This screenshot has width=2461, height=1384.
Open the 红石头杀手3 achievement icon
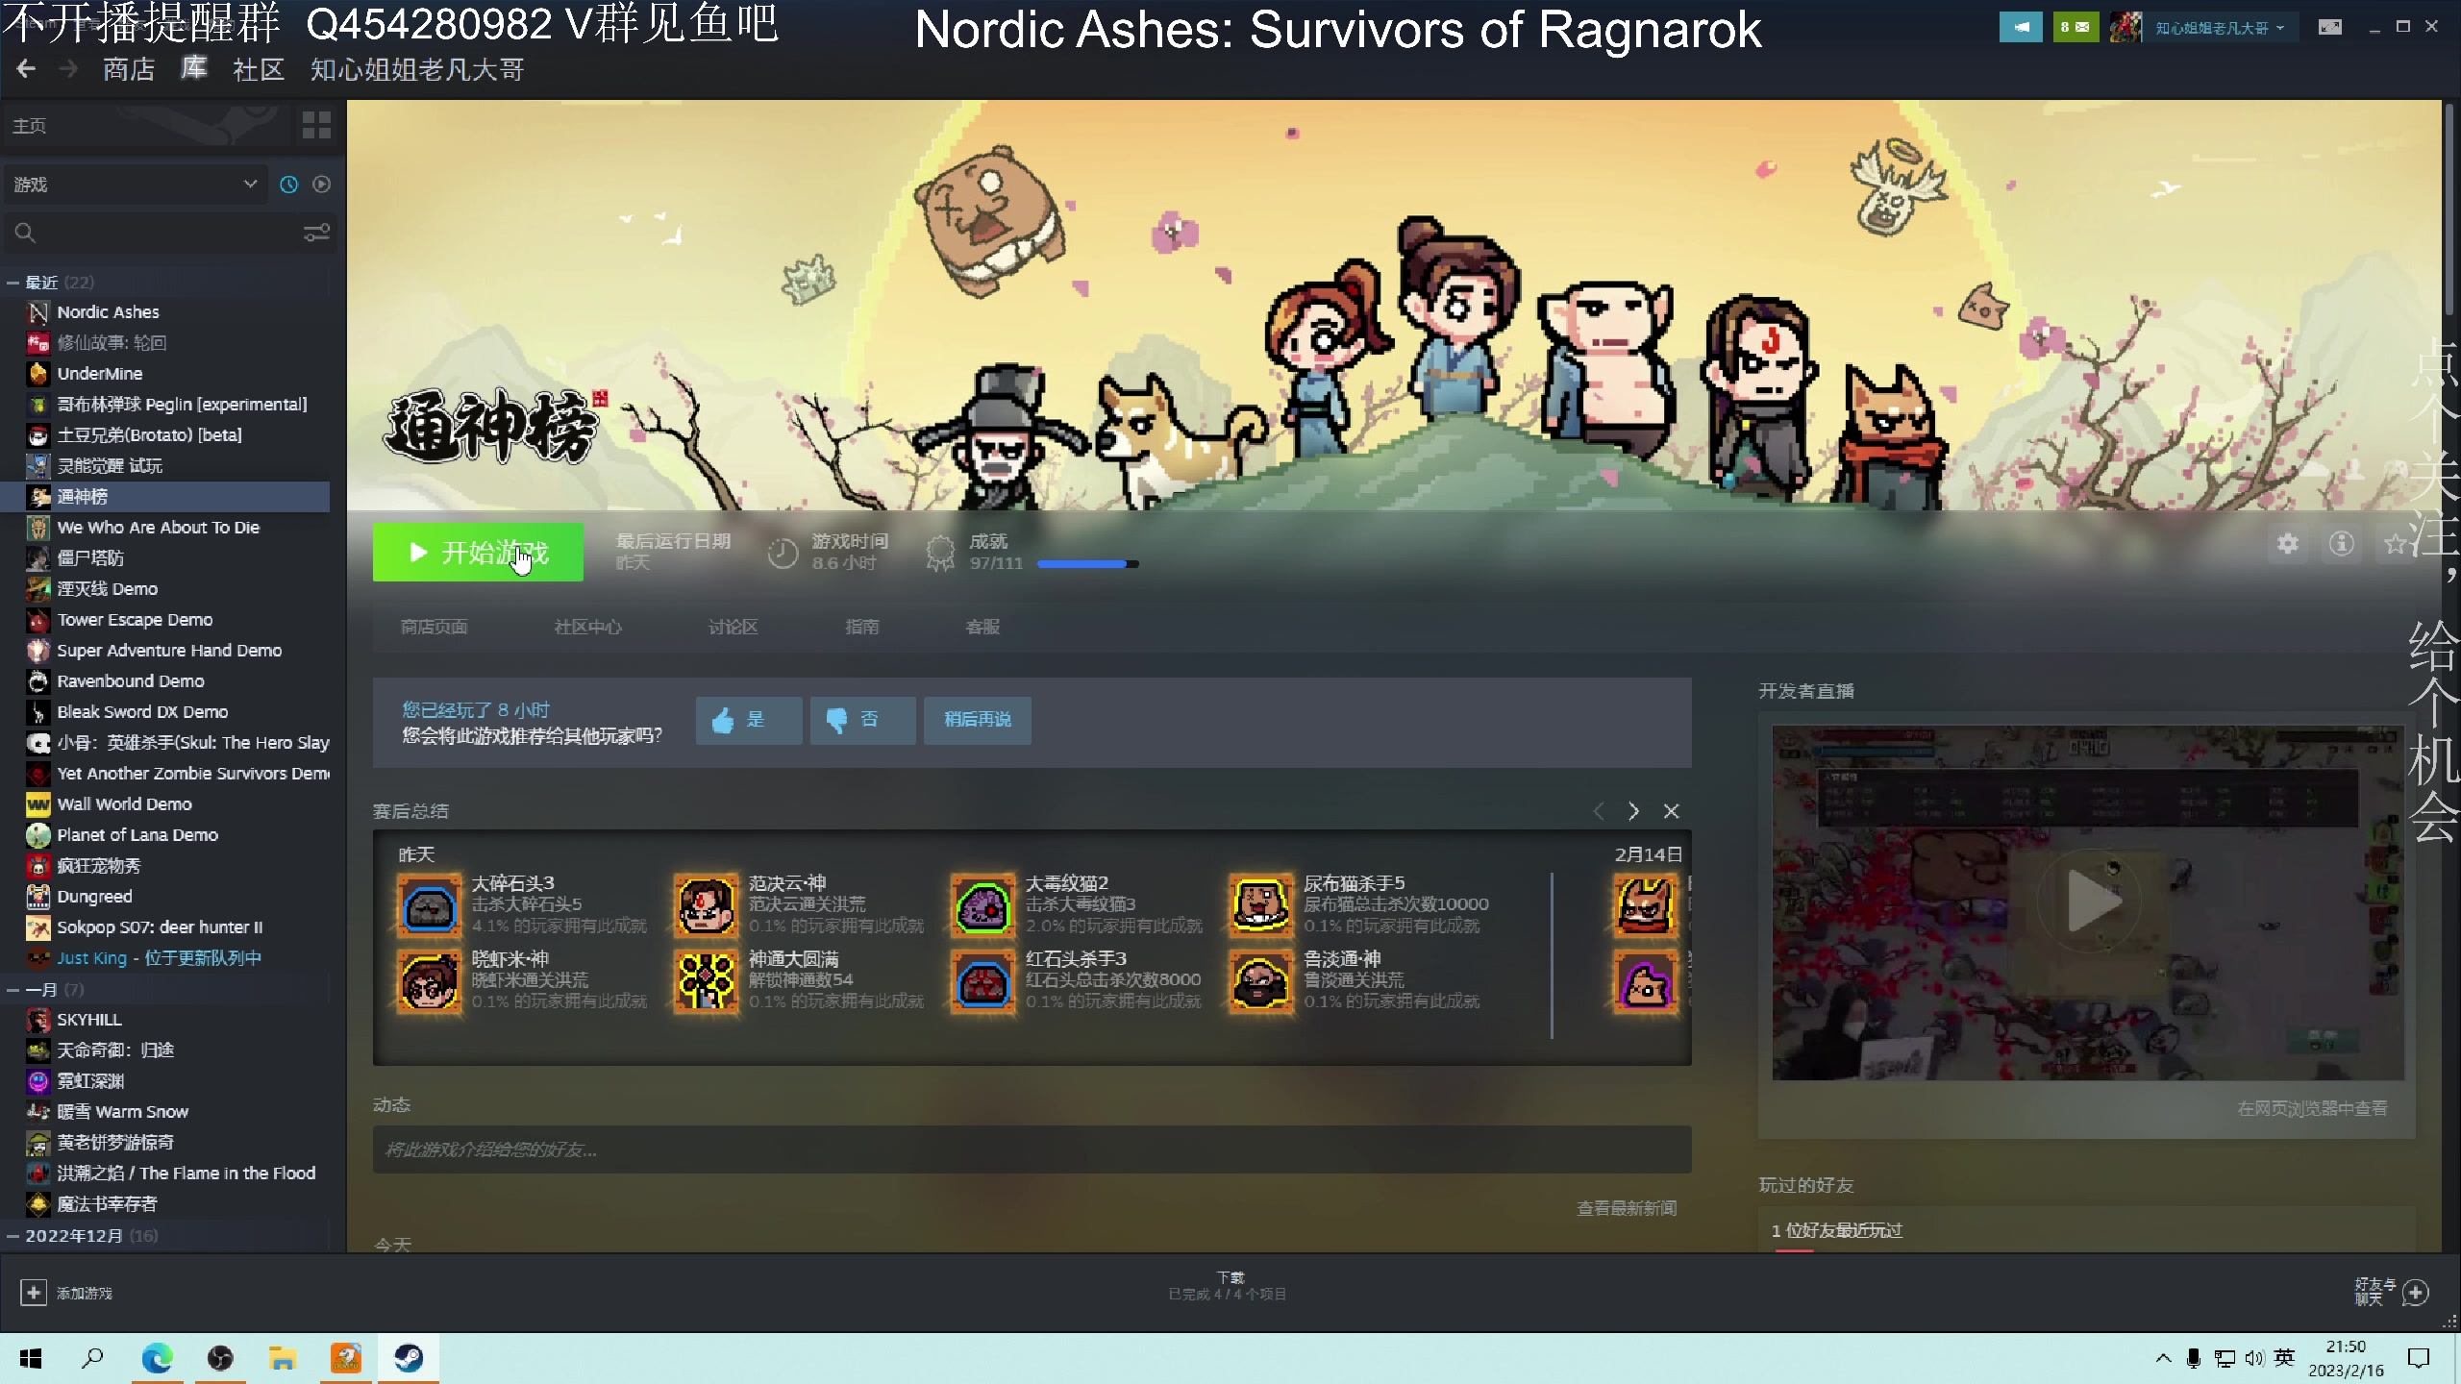pyautogui.click(x=982, y=981)
